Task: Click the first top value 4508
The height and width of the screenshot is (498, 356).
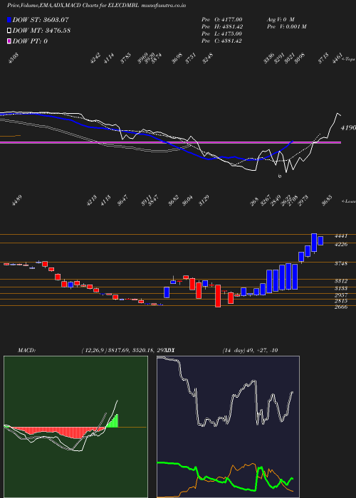Action: point(14,59)
